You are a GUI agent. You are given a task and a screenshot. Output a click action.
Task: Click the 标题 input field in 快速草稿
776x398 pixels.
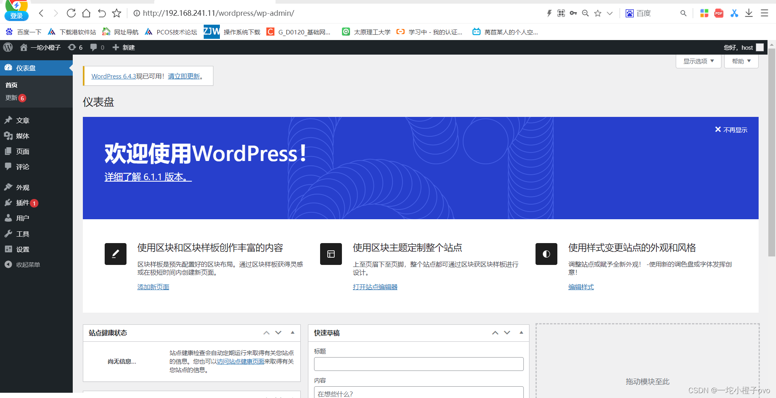click(x=419, y=364)
